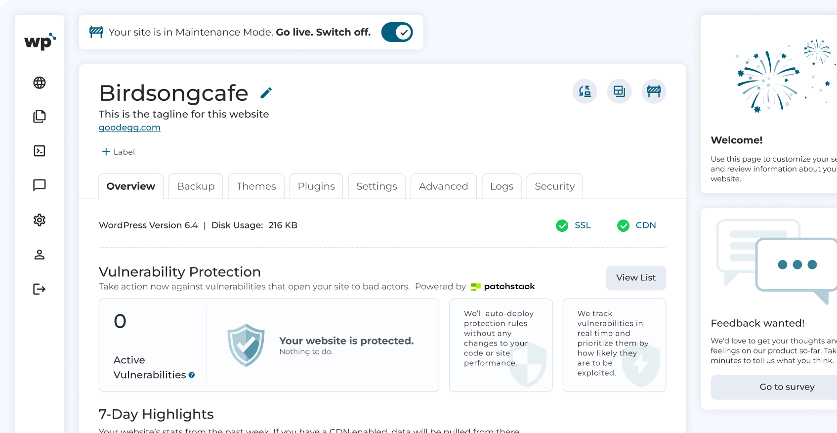
Task: Open the settings gear icon in sidebar
Action: point(40,220)
